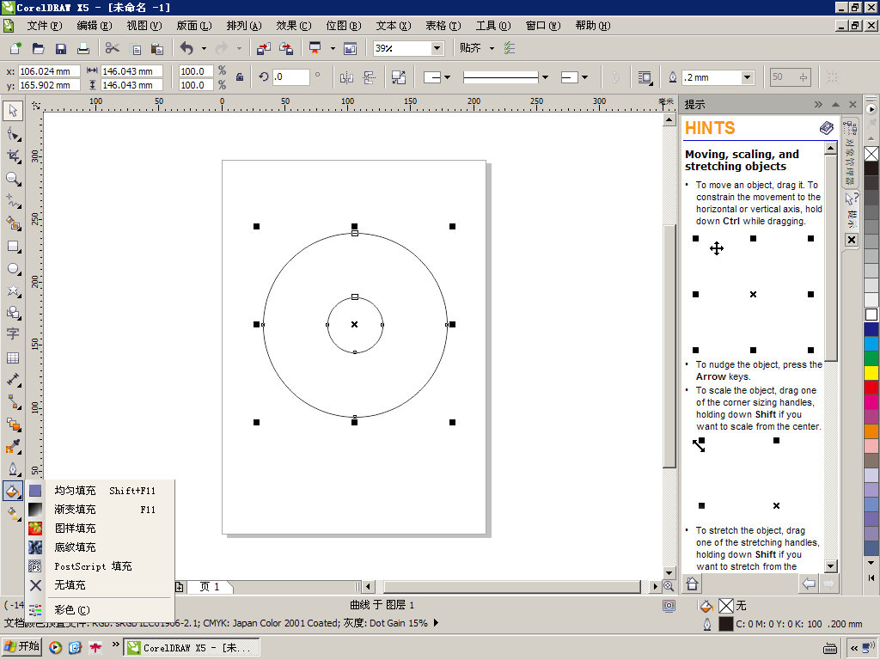Click the 开始 Start button
Screen dimensions: 880x660
[22, 647]
